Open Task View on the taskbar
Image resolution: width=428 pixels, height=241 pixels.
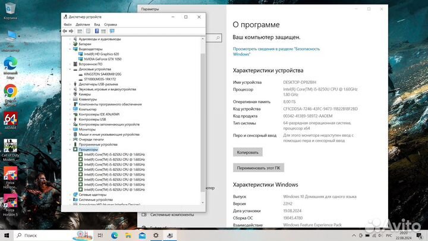pyautogui.click(x=100, y=235)
